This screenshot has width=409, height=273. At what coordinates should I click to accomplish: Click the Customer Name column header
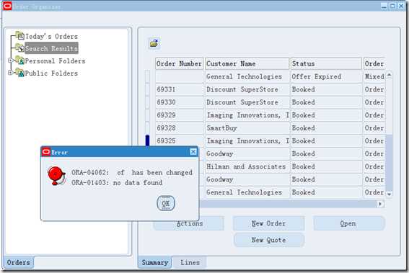pyautogui.click(x=247, y=63)
